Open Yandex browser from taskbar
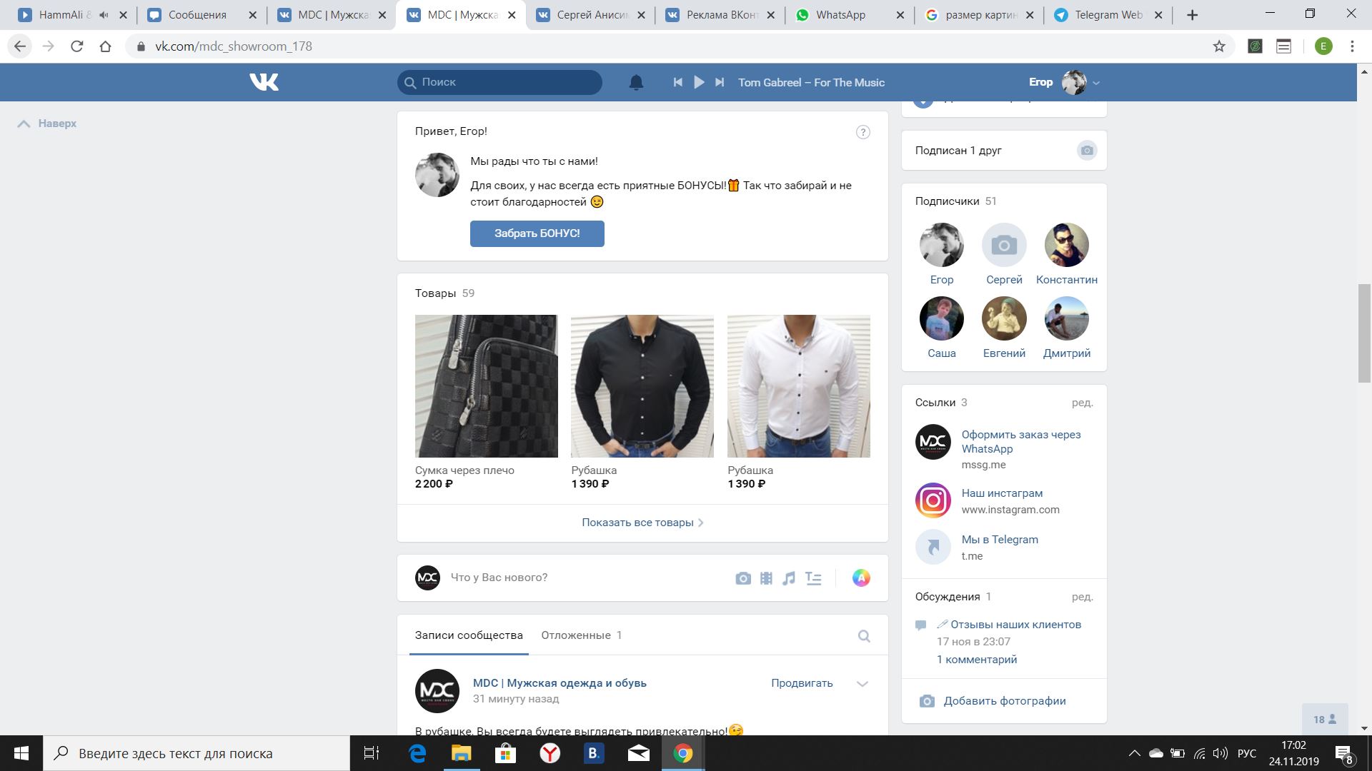This screenshot has width=1372, height=771. [x=550, y=753]
